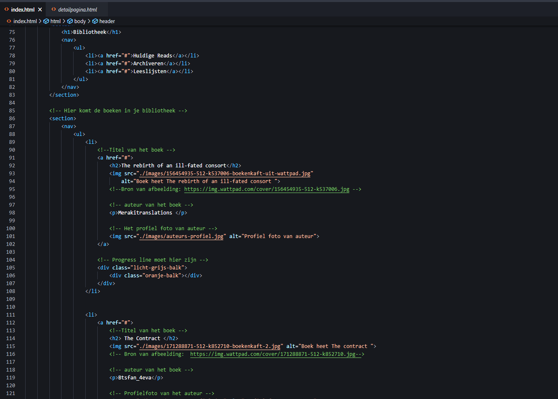Click the closing </section> tag on line 83
Viewport: 558px width, 399px height.
click(64, 95)
